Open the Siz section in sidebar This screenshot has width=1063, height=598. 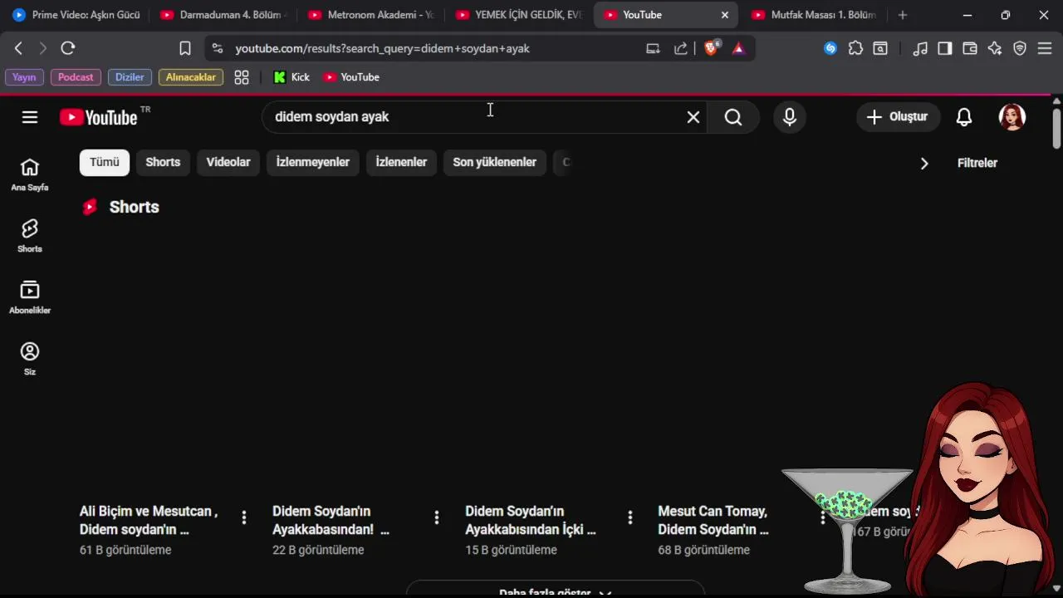30,360
